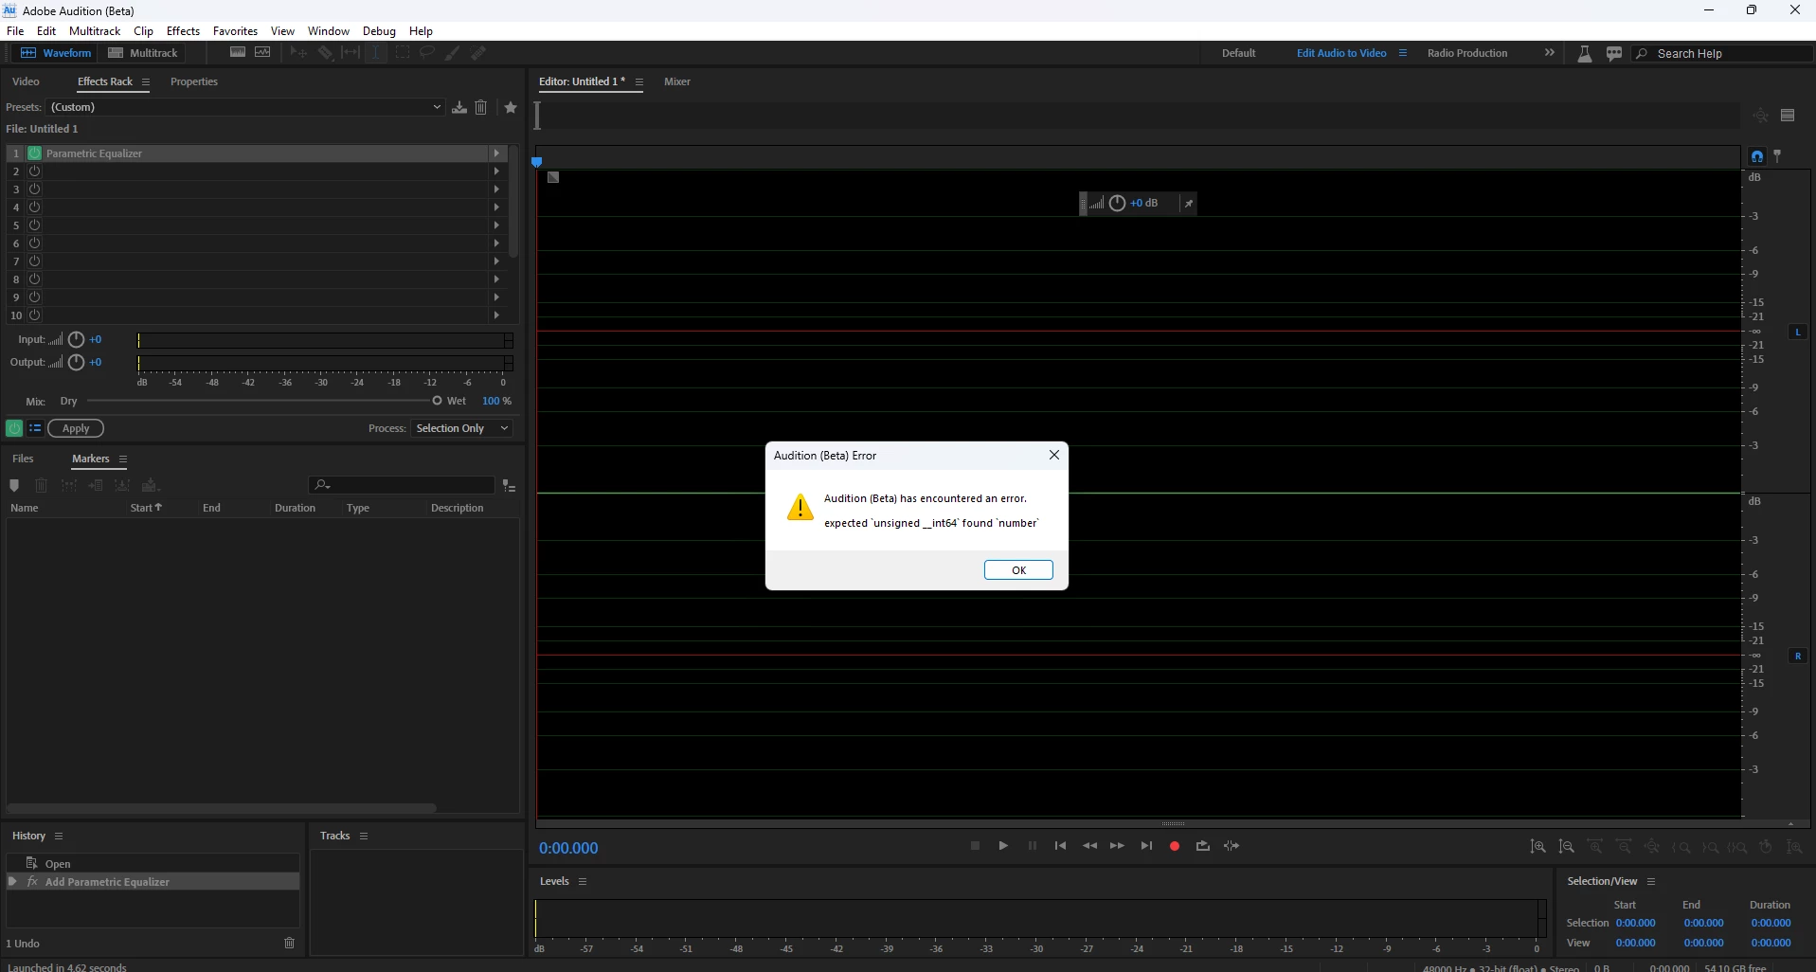Select the Move tool

click(298, 53)
